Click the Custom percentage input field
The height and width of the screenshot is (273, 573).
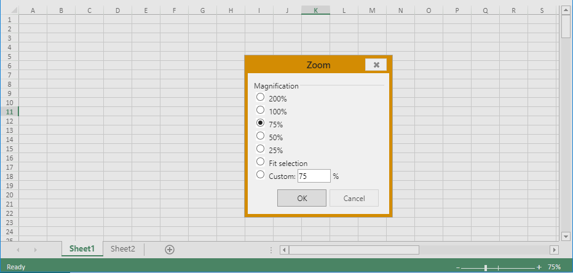tap(314, 176)
